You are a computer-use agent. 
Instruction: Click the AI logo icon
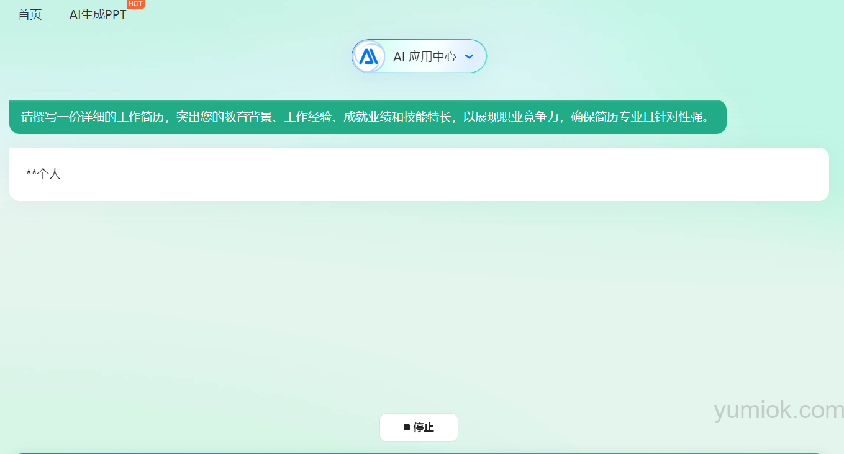click(x=369, y=56)
